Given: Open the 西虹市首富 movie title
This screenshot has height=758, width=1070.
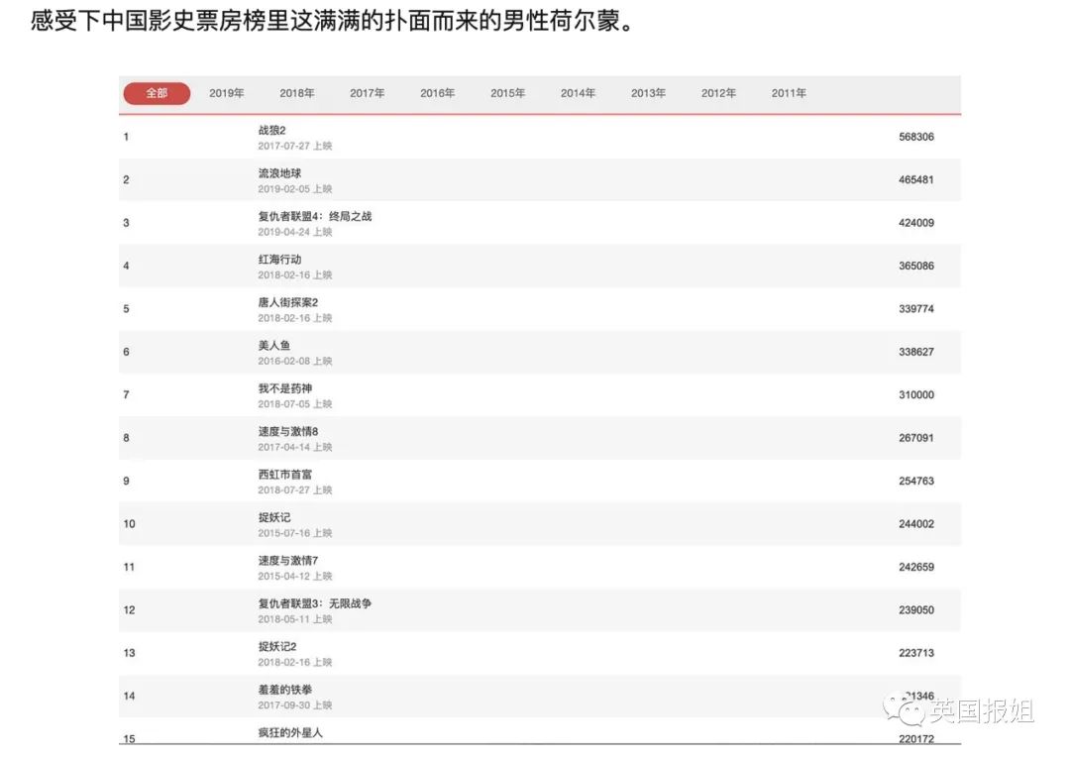Looking at the screenshot, I should 285,475.
